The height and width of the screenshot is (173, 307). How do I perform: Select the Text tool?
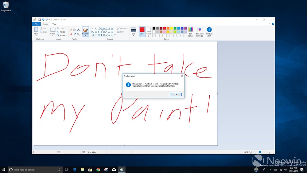(x=78, y=30)
